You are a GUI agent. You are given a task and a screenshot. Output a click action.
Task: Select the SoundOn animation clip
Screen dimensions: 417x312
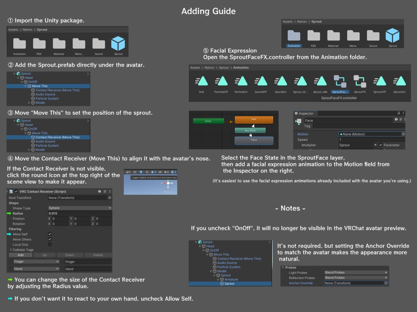coord(281,84)
